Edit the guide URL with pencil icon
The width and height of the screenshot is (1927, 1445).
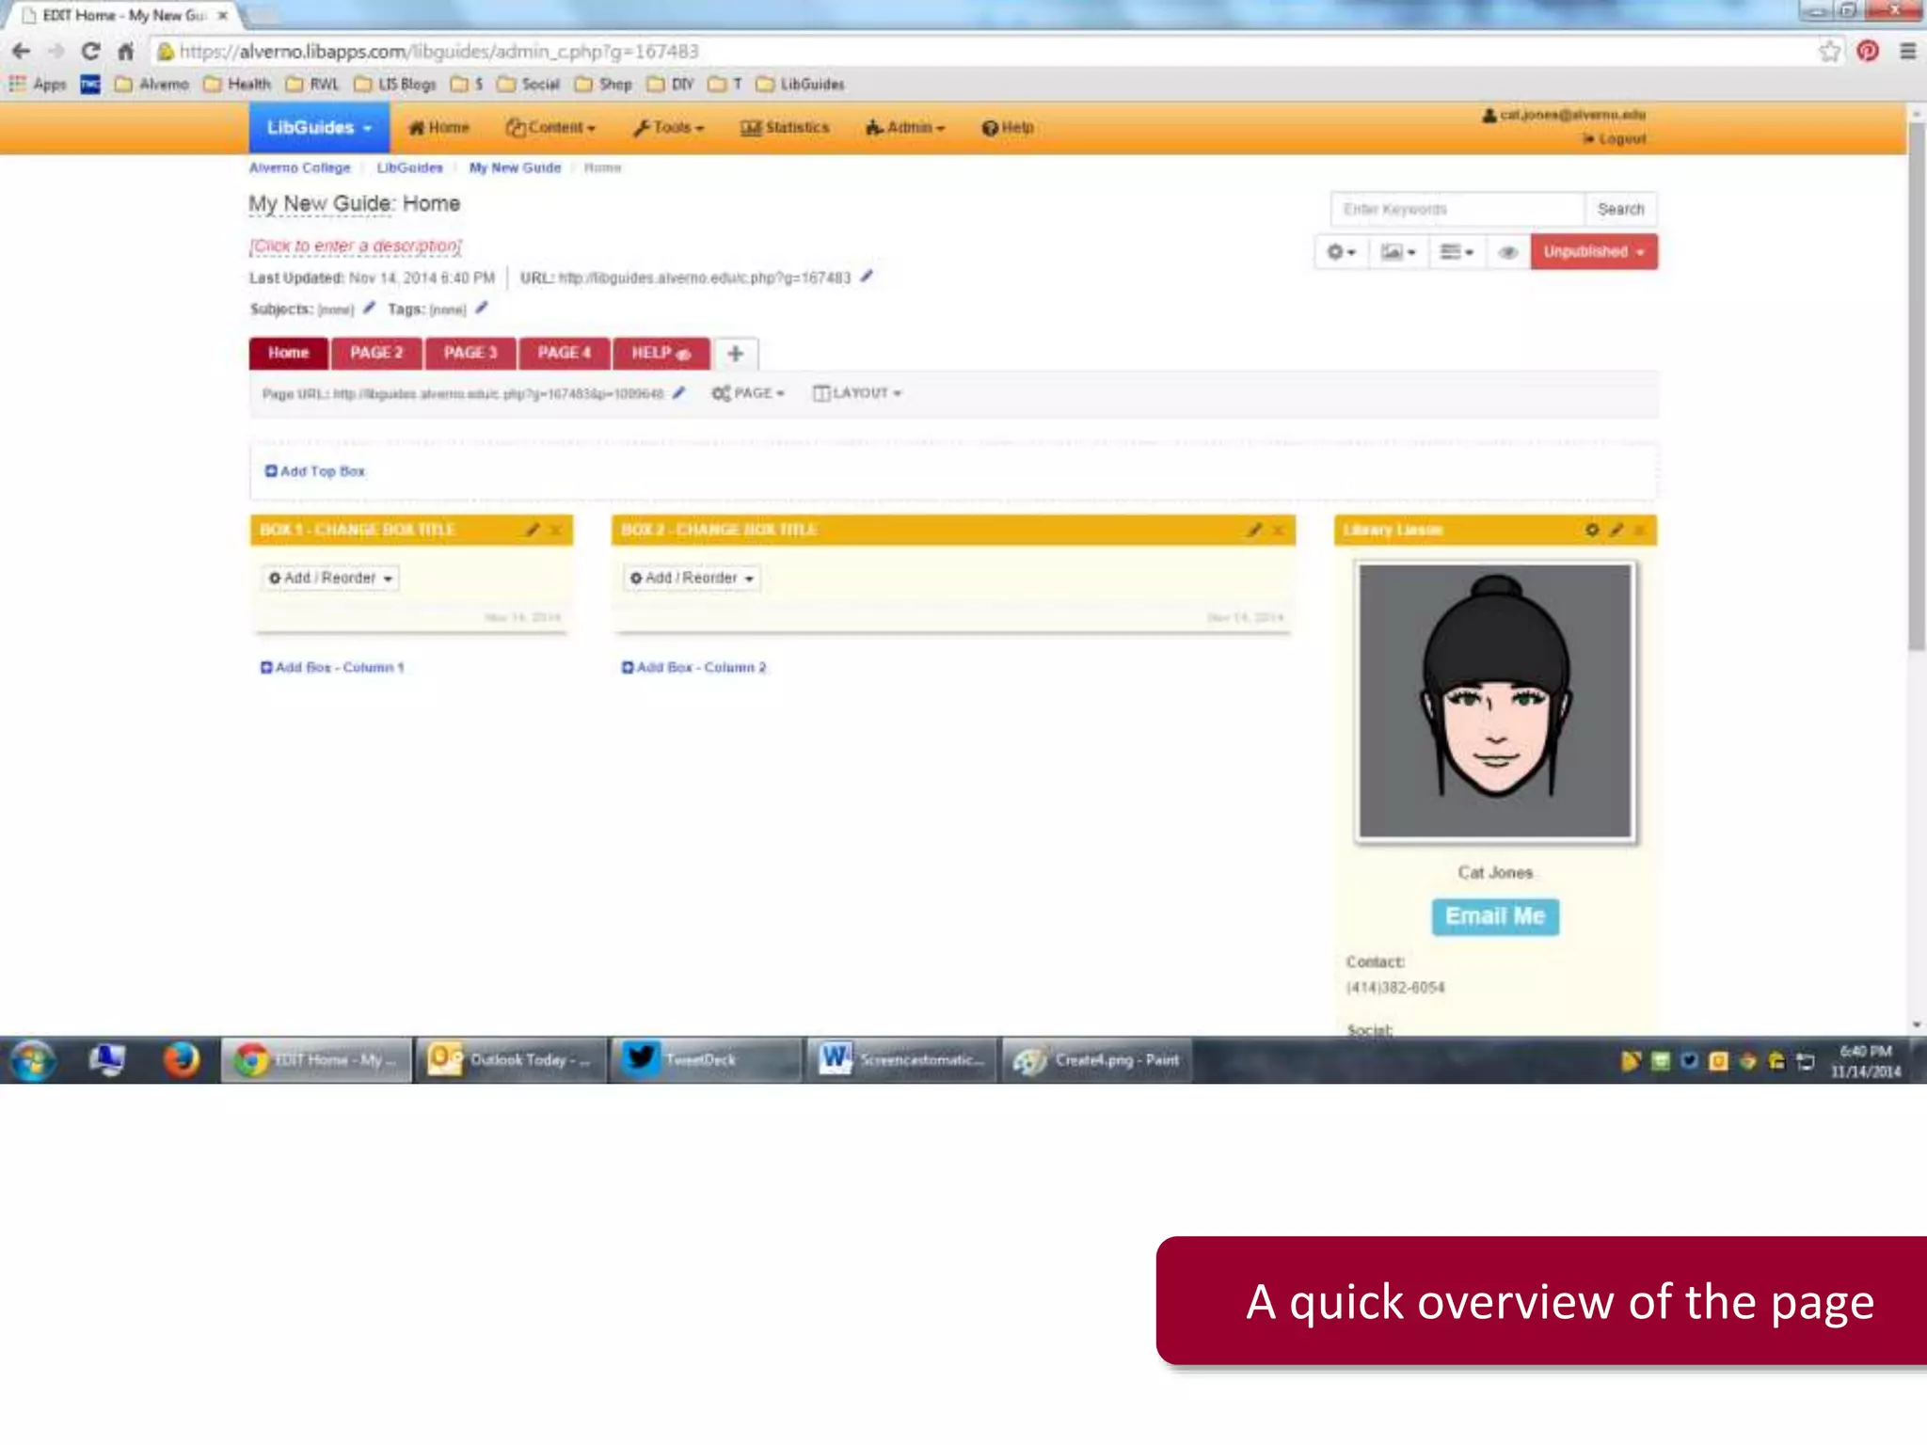click(867, 277)
